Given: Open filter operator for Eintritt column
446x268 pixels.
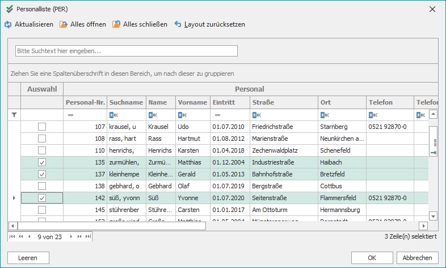Looking at the screenshot, I should click(x=217, y=115).
